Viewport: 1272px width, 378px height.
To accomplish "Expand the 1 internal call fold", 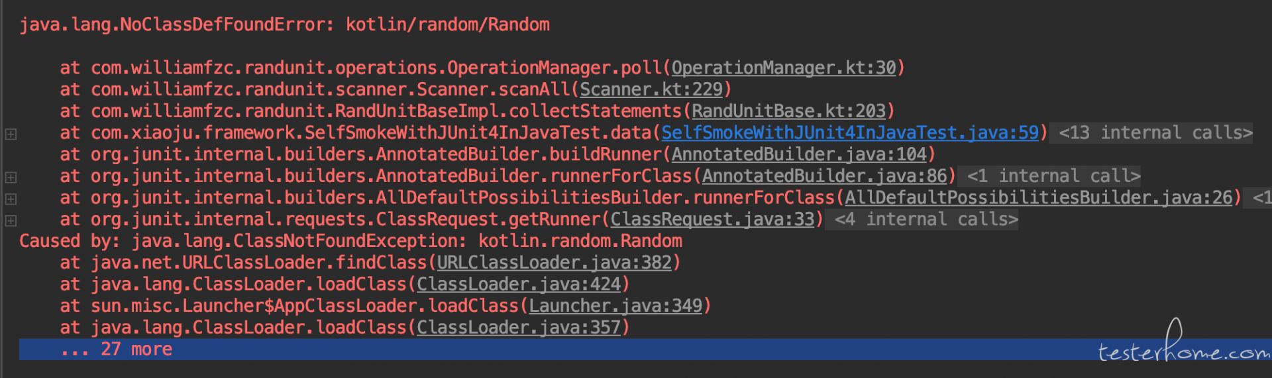I will 1053,177.
